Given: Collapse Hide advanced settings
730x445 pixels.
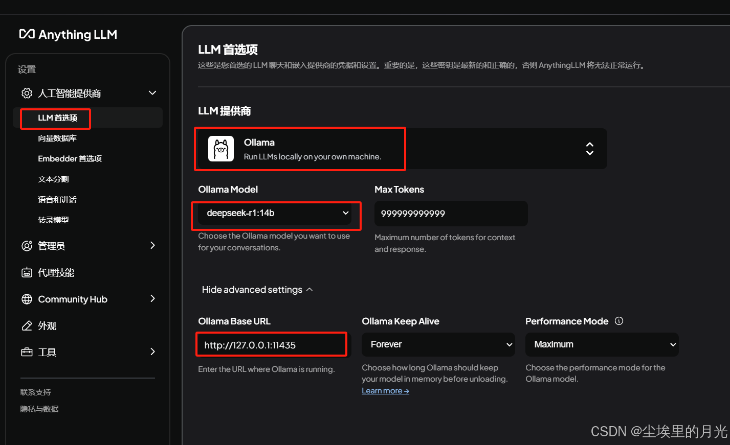Looking at the screenshot, I should pos(257,290).
